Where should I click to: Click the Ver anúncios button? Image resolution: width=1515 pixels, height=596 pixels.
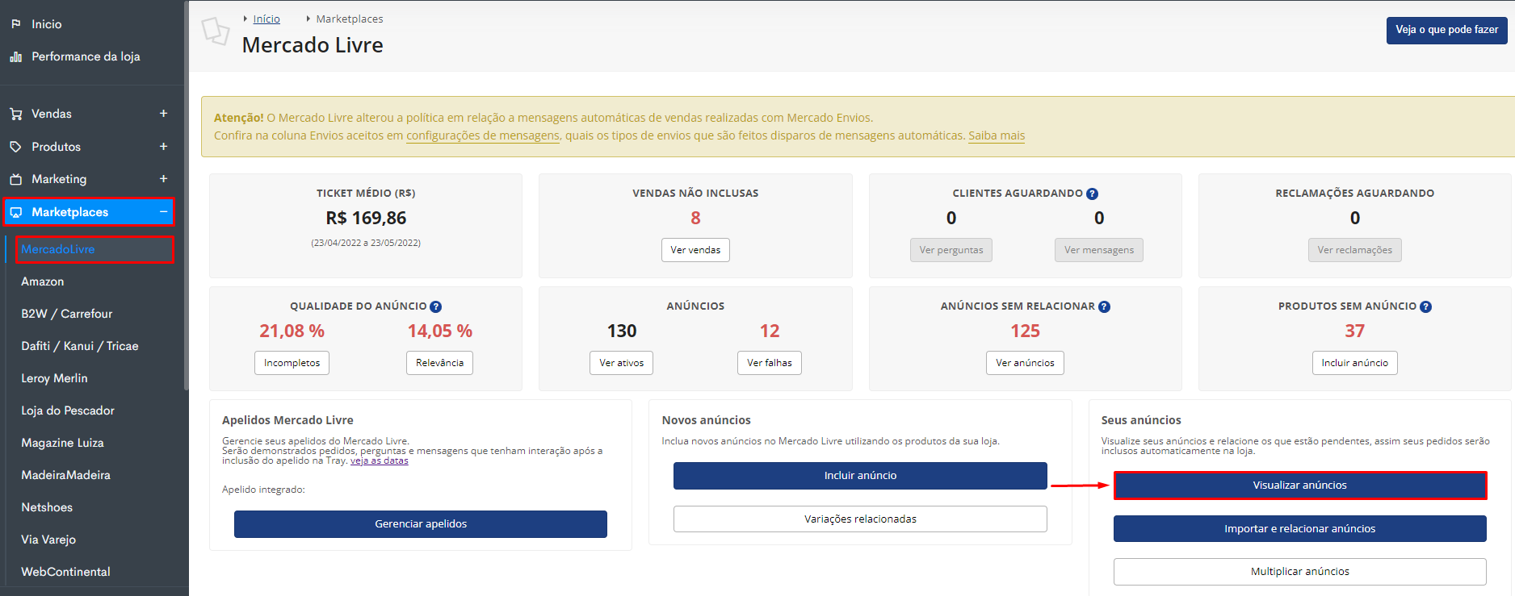[x=1025, y=363]
